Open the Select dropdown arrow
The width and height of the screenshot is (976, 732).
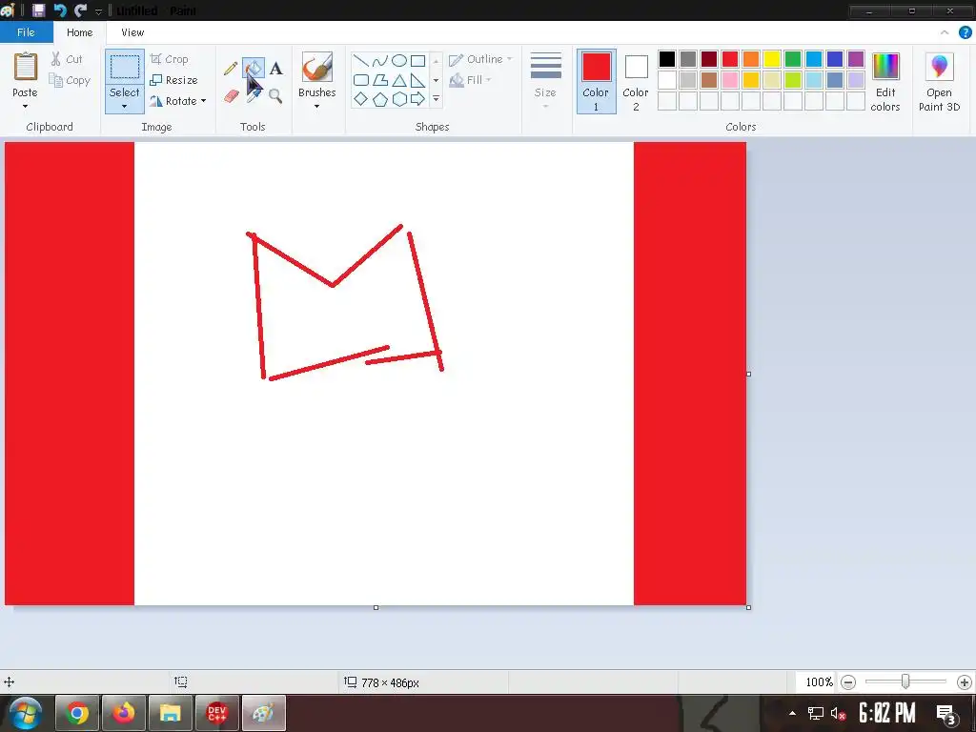tap(125, 107)
